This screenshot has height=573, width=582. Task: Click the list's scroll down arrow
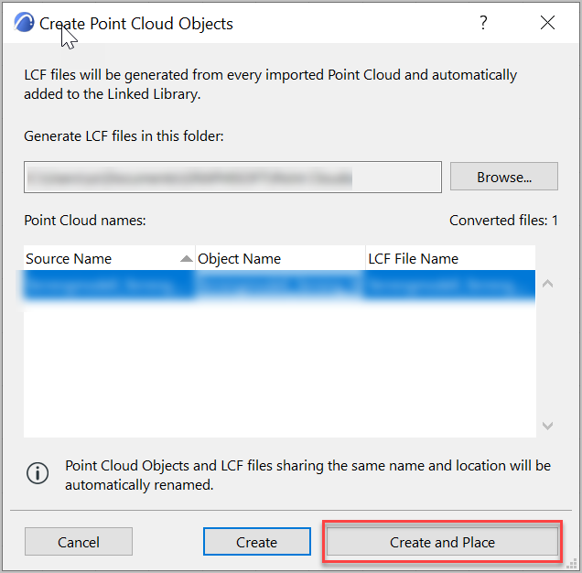[547, 426]
